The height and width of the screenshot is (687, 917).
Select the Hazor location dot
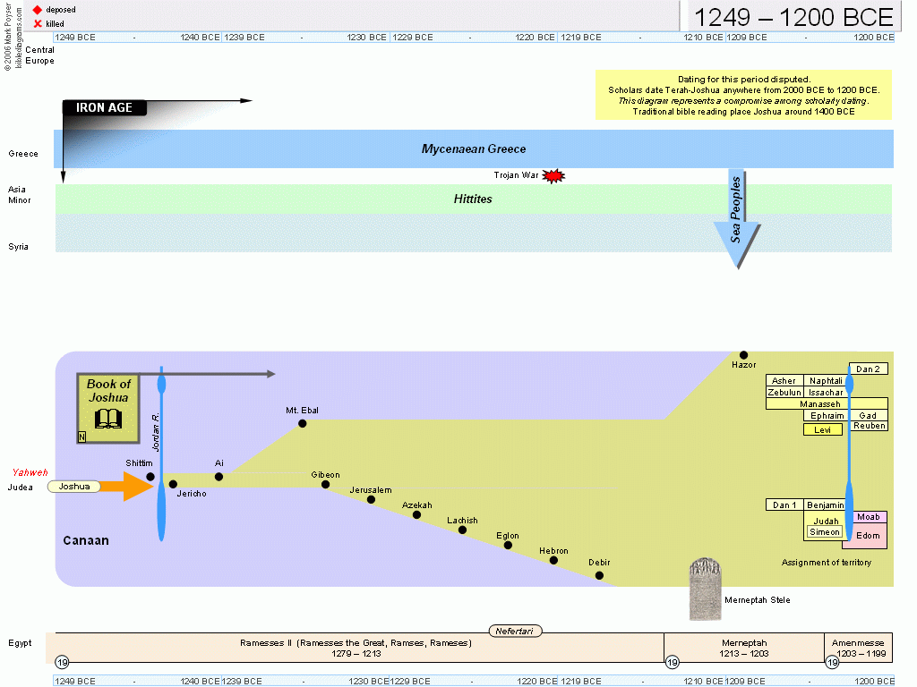coord(743,355)
